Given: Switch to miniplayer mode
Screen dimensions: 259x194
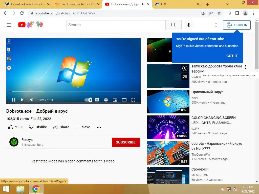Looking at the screenshot, I should pyautogui.click(x=115, y=100).
